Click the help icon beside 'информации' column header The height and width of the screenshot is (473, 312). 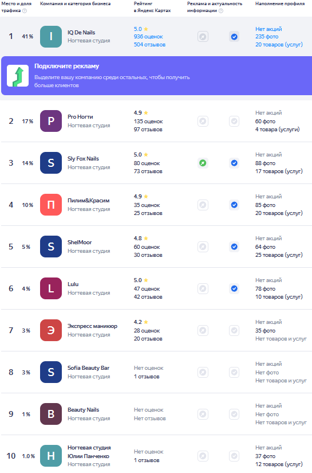221,11
